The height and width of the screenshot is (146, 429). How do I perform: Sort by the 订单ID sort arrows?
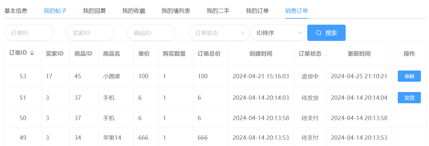32,54
